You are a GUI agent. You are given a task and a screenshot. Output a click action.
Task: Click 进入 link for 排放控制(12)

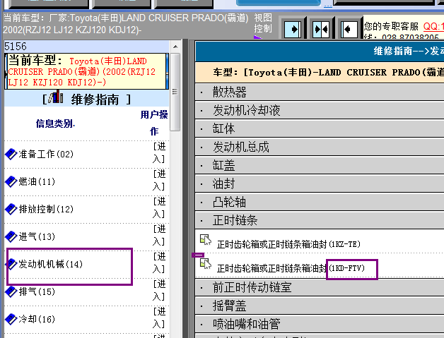(x=159, y=207)
